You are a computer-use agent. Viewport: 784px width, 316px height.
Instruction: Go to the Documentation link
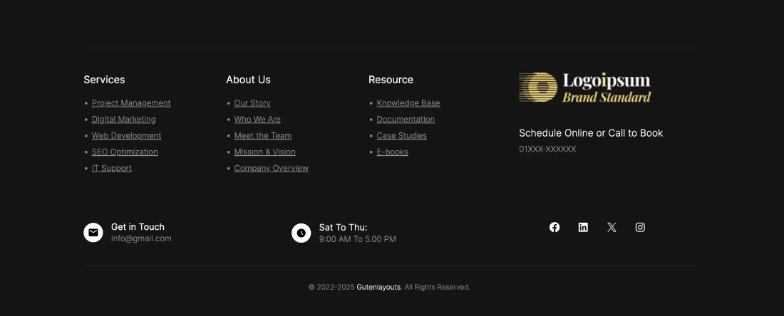(x=406, y=120)
